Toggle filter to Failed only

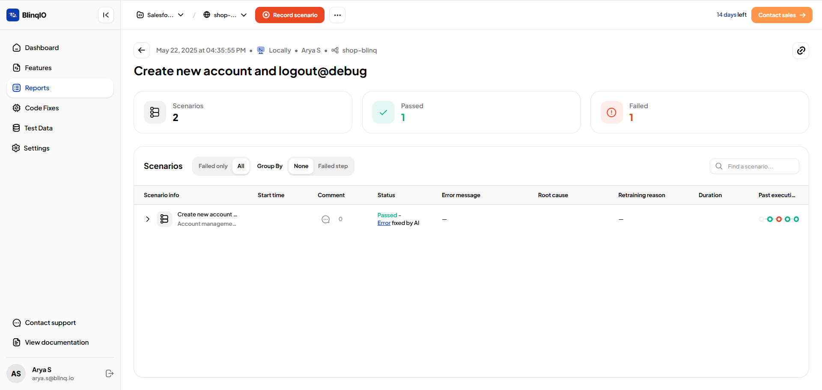(213, 166)
